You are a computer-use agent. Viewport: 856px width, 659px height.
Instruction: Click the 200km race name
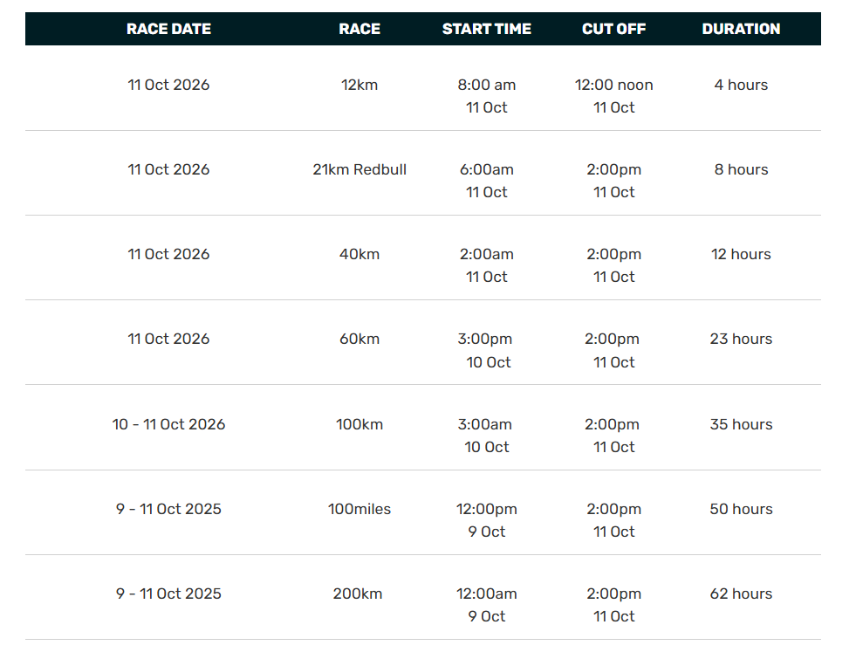click(x=358, y=594)
